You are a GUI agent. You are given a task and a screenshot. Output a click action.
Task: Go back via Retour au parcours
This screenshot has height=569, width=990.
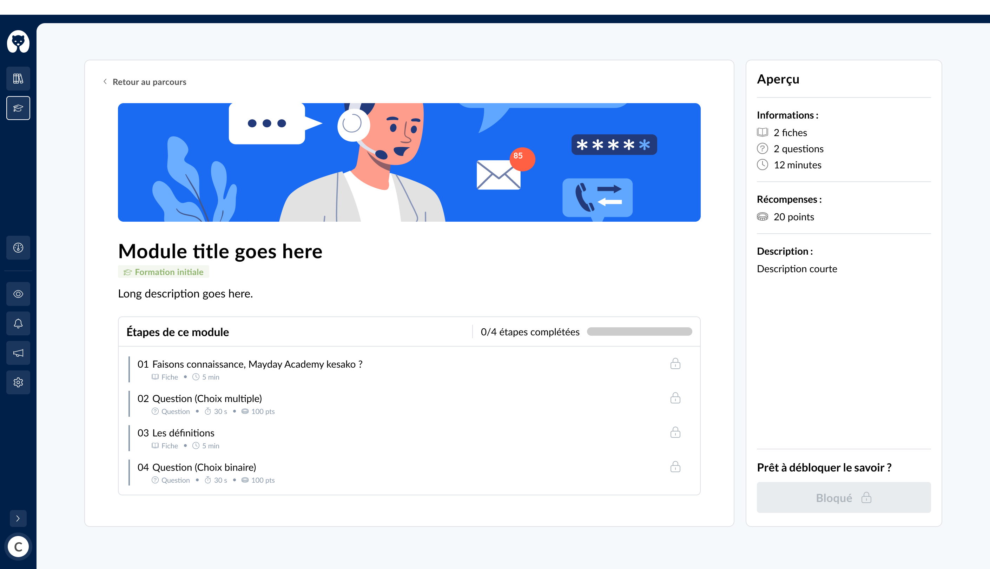pos(149,82)
